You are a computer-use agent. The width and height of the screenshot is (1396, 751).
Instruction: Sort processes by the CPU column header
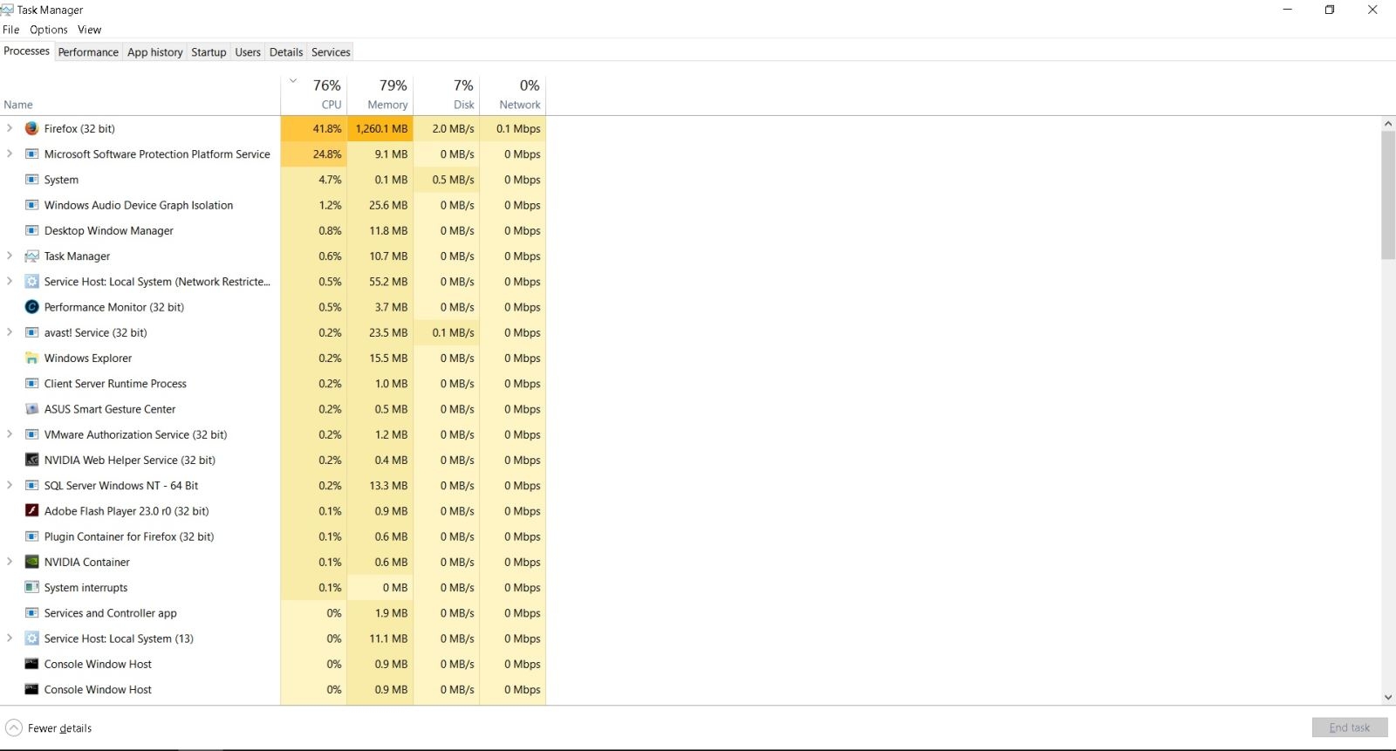[x=314, y=94]
